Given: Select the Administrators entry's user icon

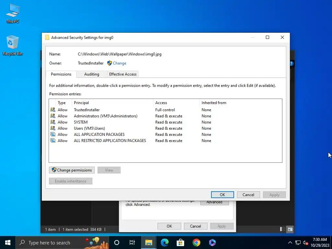Looking at the screenshot, I should pos(53,116).
